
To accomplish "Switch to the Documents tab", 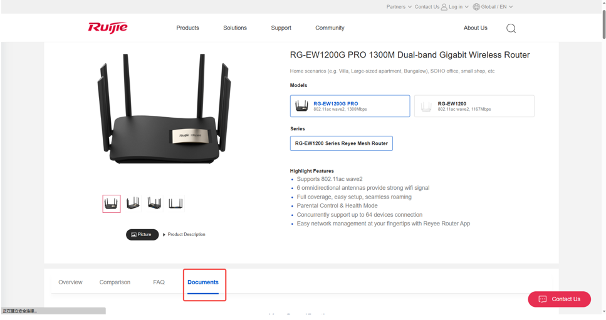I will click(x=203, y=282).
